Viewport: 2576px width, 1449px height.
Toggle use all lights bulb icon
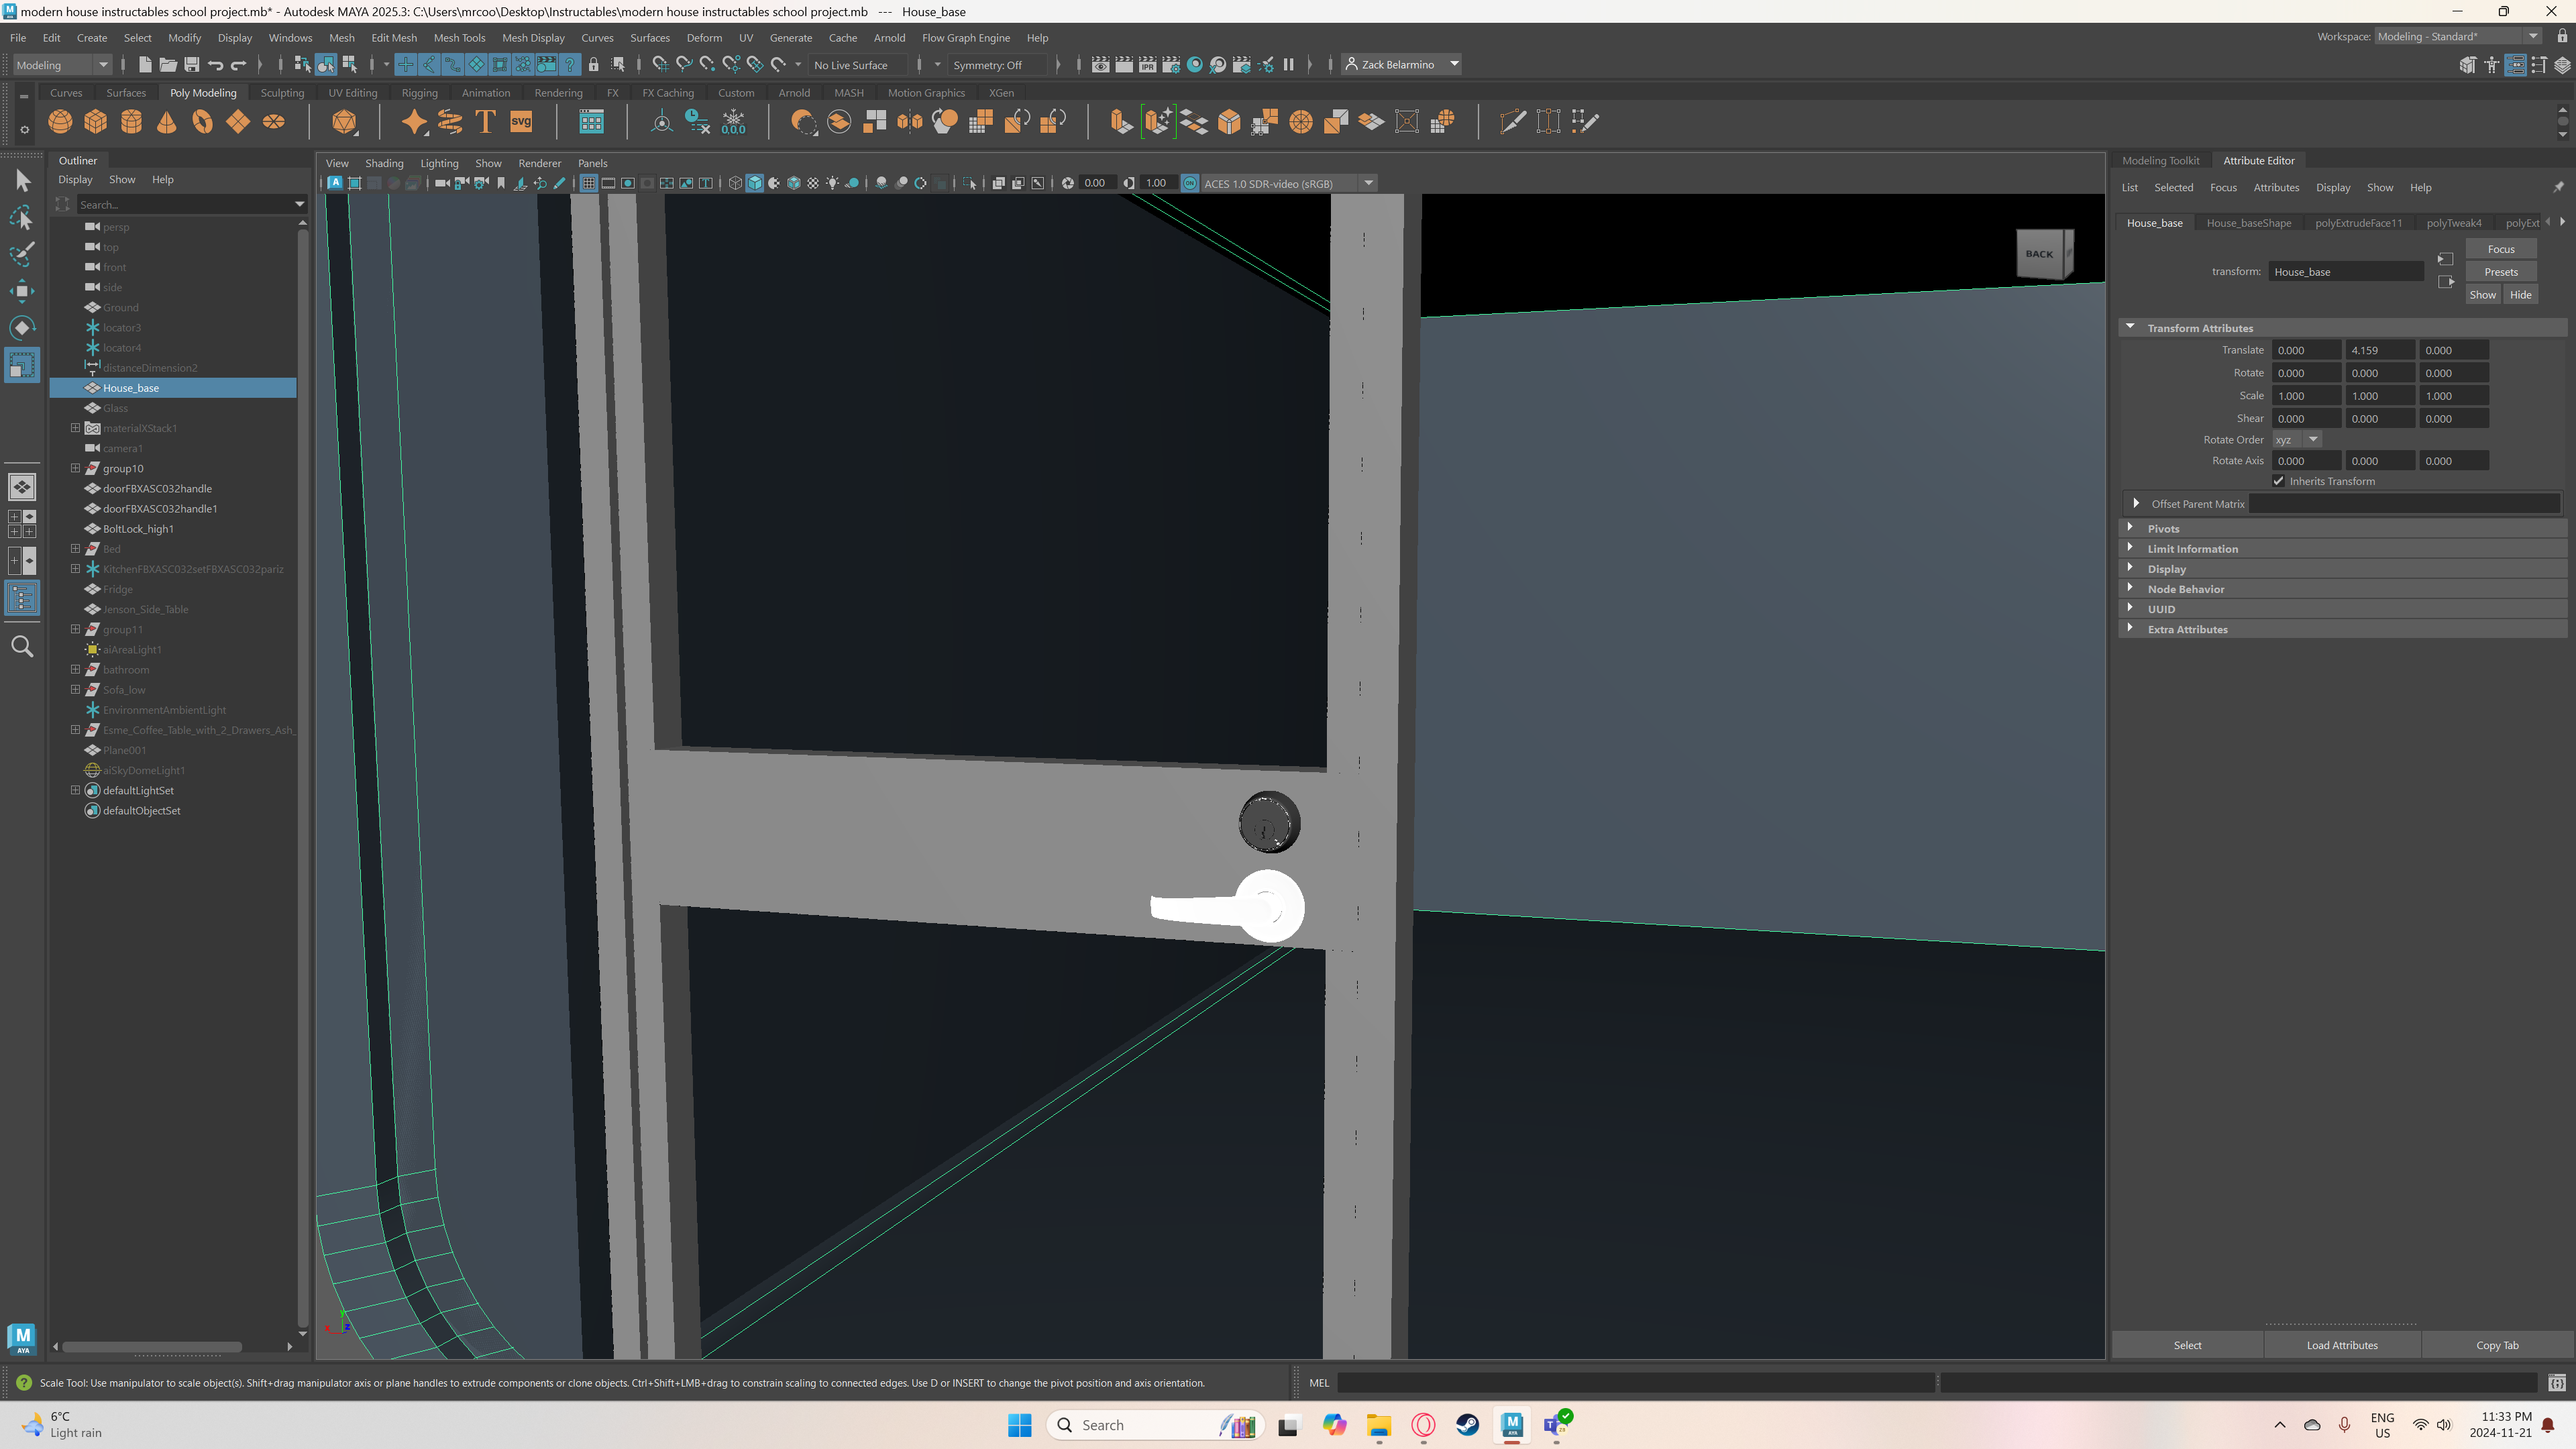tap(832, 183)
